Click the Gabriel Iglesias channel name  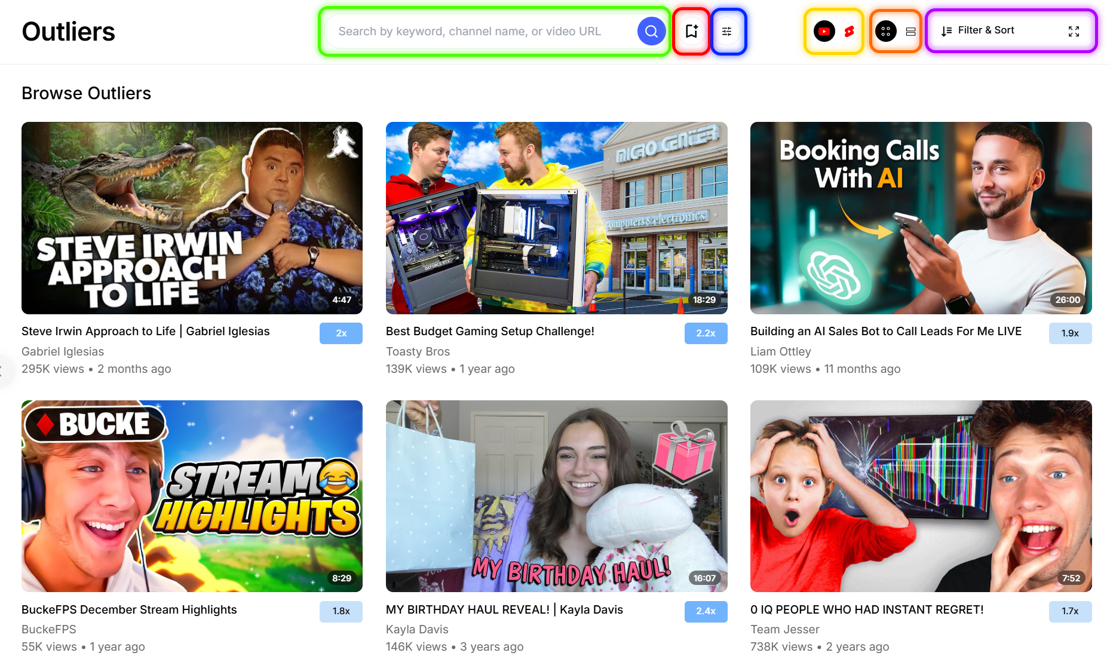71,351
